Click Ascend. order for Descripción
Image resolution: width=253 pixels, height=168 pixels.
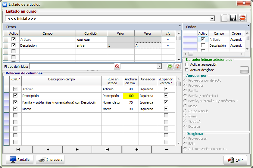pyautogui.click(x=236, y=45)
